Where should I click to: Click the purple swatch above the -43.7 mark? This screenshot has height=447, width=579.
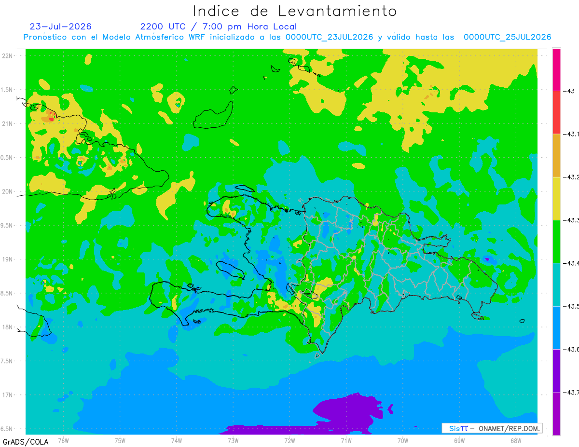tap(556, 370)
